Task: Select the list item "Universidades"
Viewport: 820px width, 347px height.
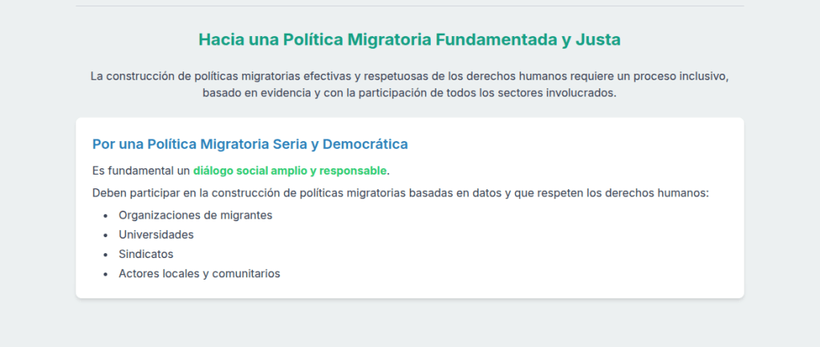Action: click(x=156, y=235)
